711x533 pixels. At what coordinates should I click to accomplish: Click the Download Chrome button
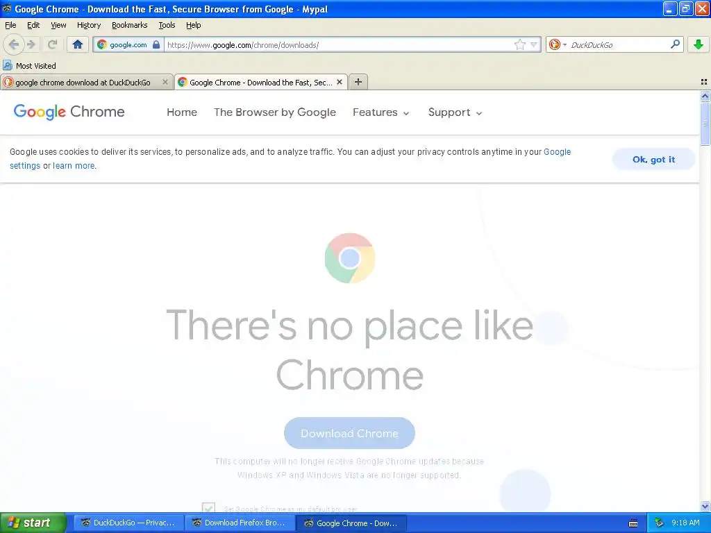coord(349,433)
